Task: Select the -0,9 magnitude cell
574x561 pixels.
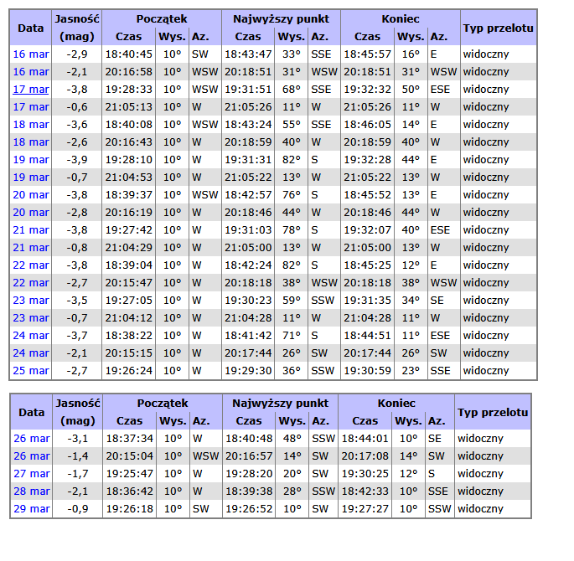Action: 78,508
